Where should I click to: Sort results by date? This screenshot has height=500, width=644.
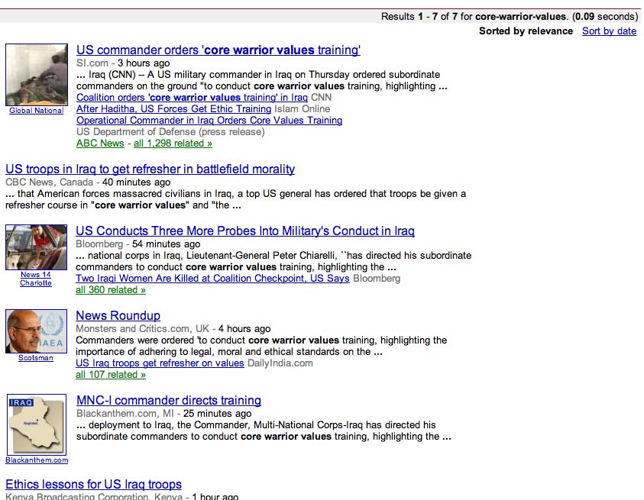click(609, 31)
